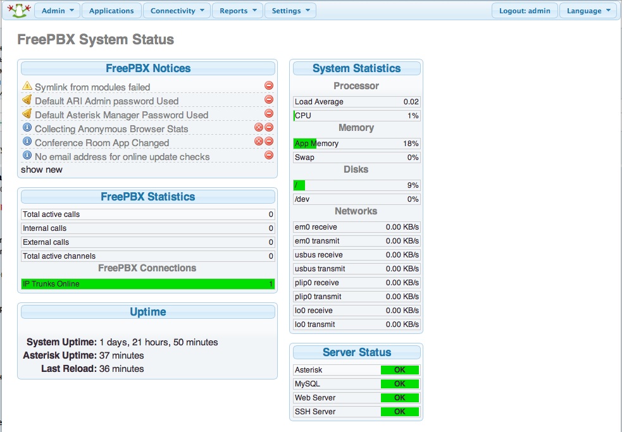Delete the Collecting Anonymous Browser Stats notice

tap(258, 128)
